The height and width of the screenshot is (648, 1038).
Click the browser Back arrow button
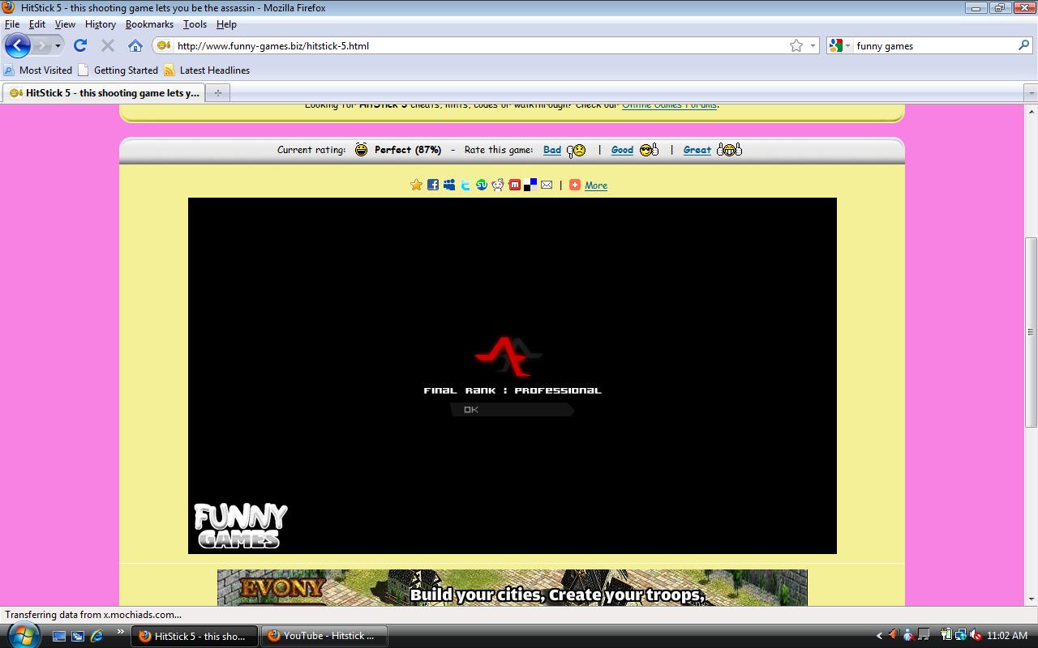tap(18, 45)
